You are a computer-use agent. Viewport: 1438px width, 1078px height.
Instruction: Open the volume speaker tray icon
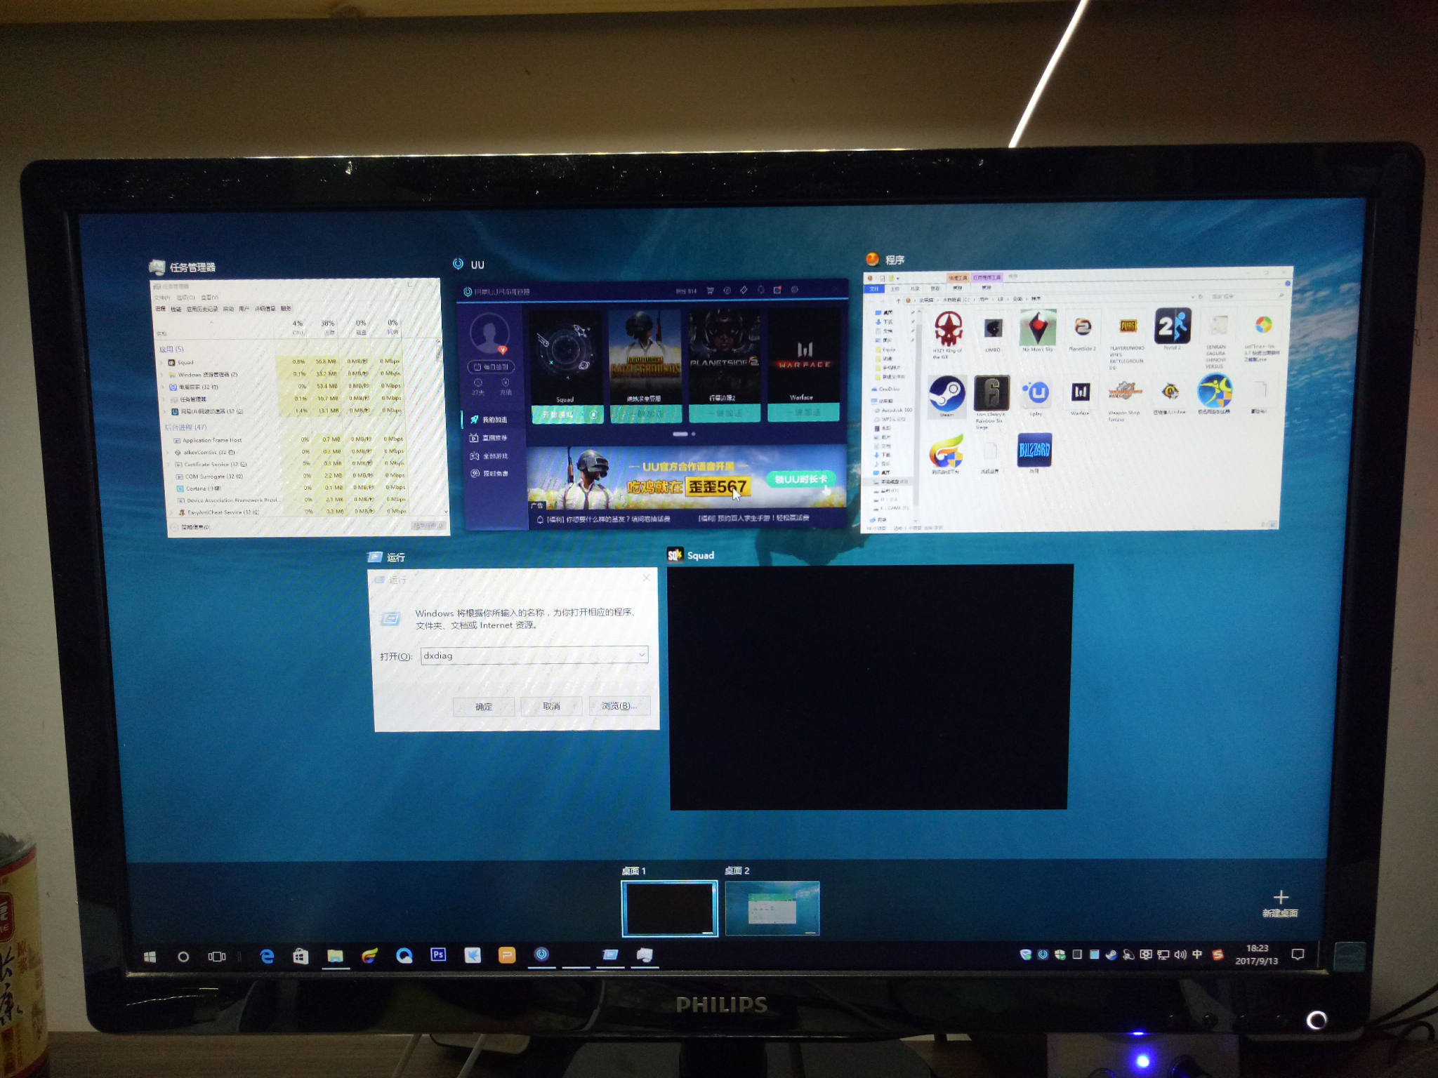click(x=1180, y=954)
